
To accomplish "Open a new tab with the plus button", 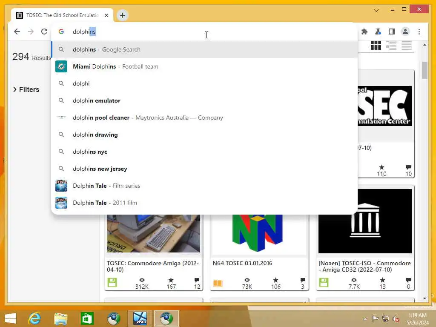I will coord(123,15).
